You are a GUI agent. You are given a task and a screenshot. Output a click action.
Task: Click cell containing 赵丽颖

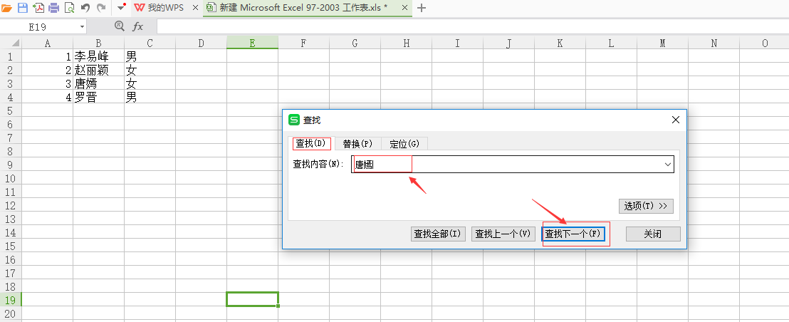(x=98, y=70)
